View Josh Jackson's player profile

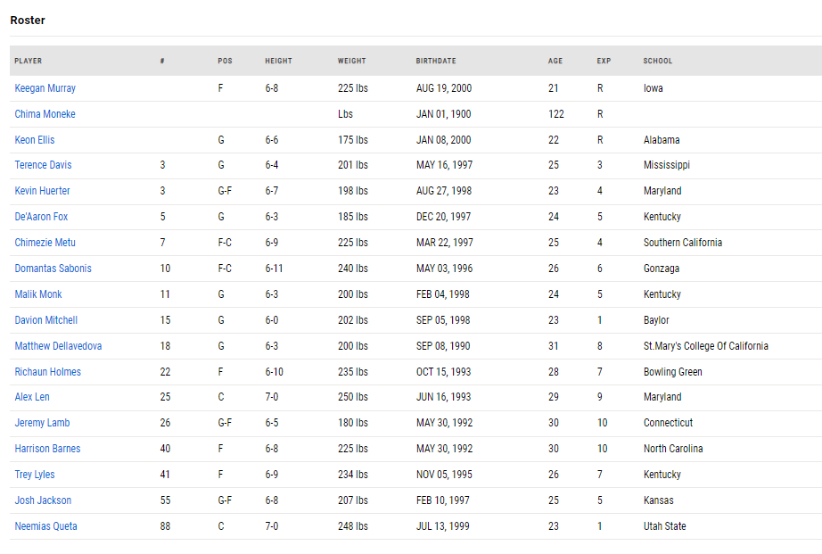coord(43,500)
